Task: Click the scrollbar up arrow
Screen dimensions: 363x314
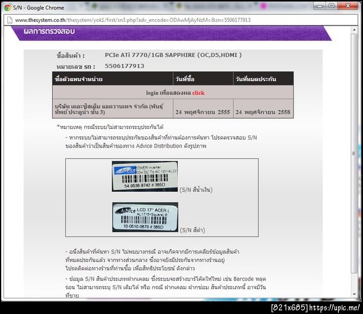Action: tap(354, 30)
